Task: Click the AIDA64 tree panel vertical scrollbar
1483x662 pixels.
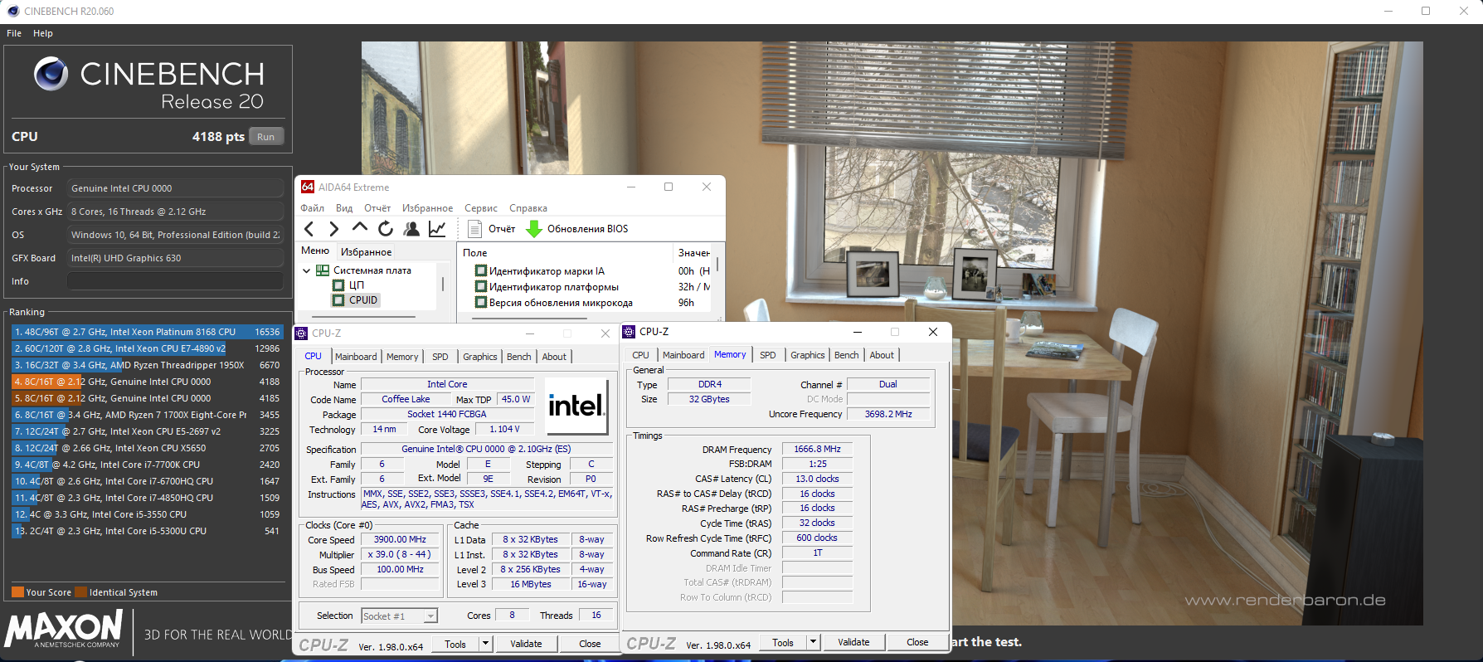Action: 443,285
